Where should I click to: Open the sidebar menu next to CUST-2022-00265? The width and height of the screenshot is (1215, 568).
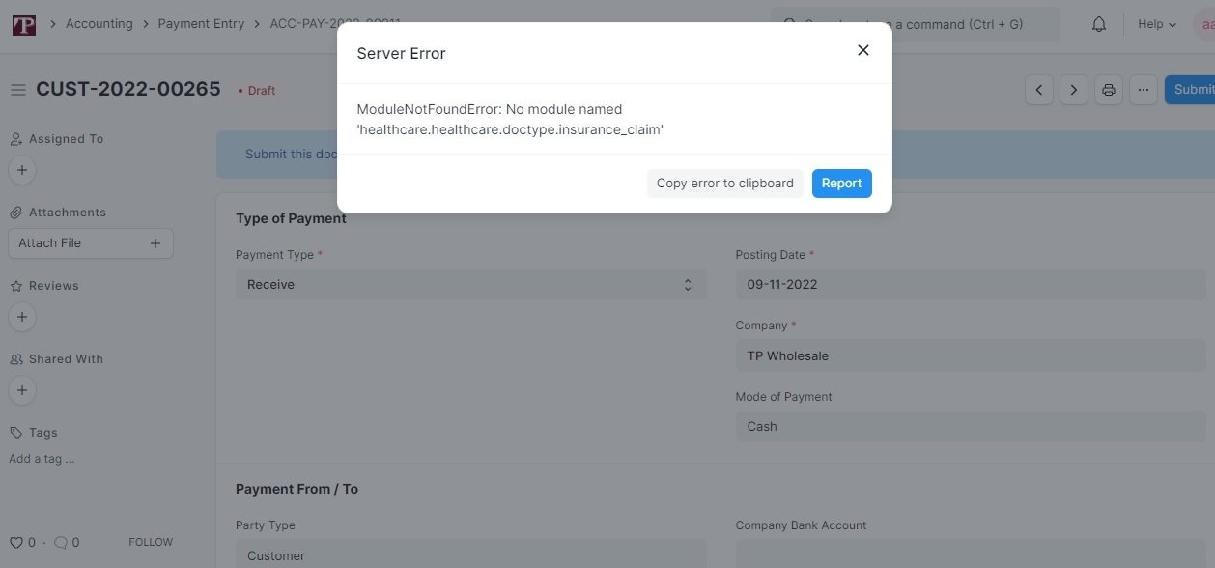[17, 89]
